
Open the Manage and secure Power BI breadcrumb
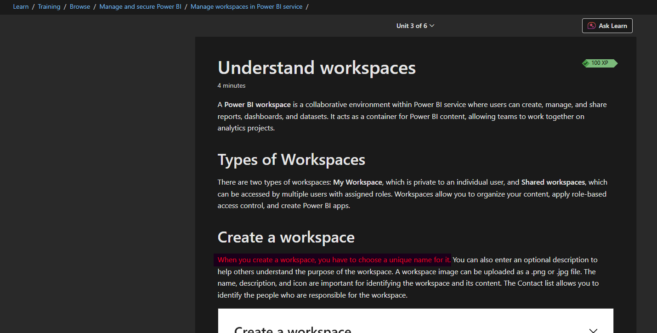pos(140,6)
